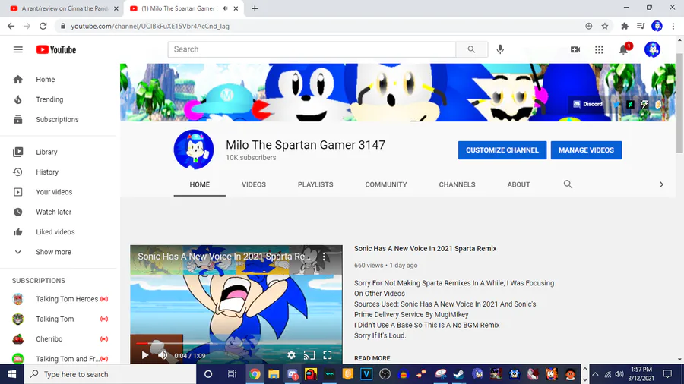Viewport: 684px width, 384px height.
Task: Open Steam from the taskbar
Action: pos(458,374)
